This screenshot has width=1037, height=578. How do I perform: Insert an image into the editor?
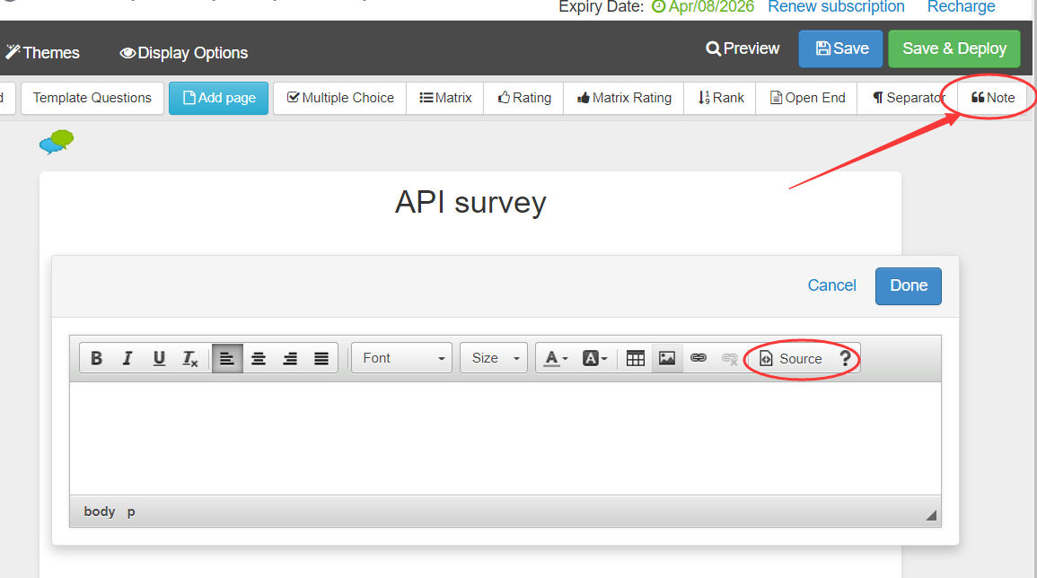point(667,358)
